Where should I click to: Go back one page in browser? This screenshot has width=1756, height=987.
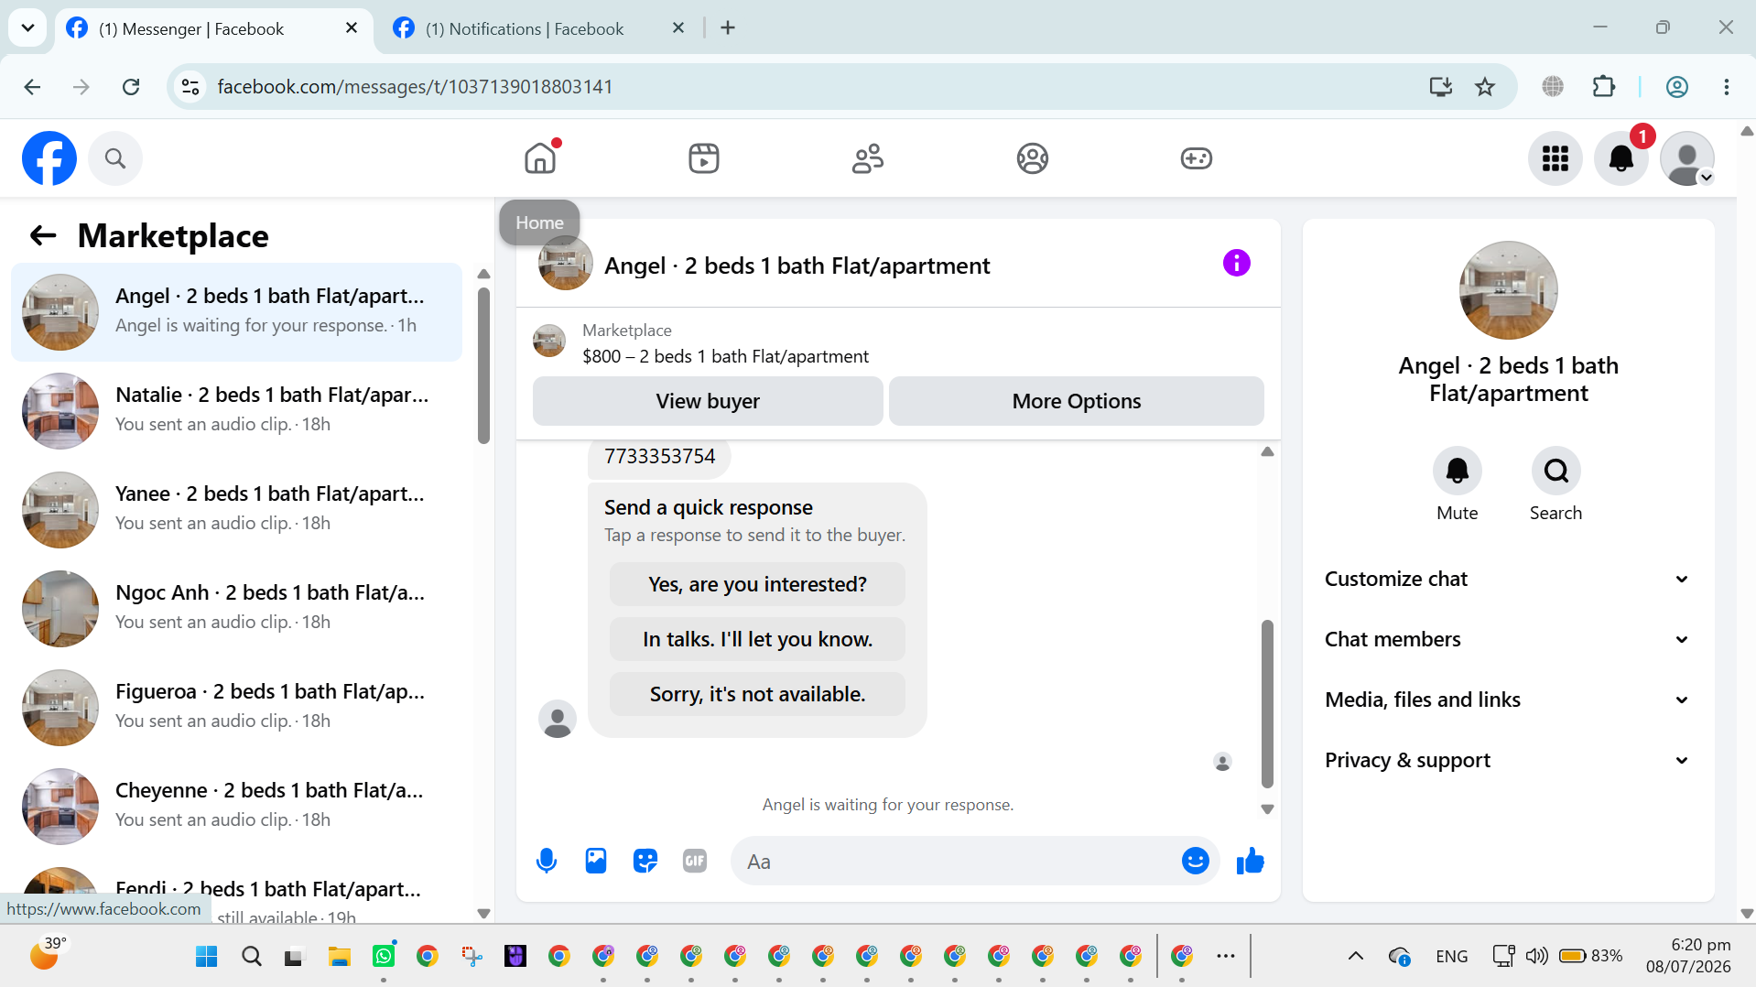[x=33, y=87]
